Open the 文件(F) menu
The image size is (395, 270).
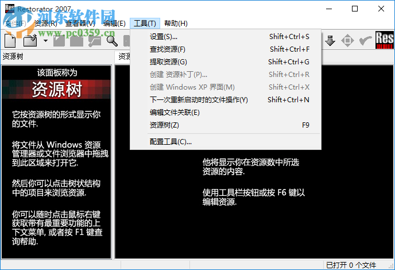coord(16,24)
